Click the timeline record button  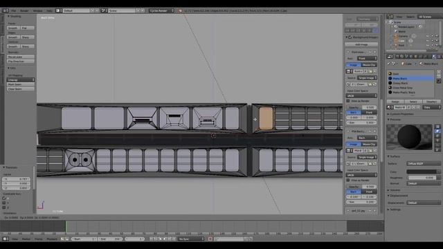pos(210,239)
